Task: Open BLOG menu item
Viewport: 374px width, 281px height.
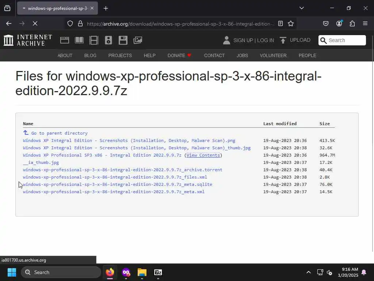Action: [90, 56]
